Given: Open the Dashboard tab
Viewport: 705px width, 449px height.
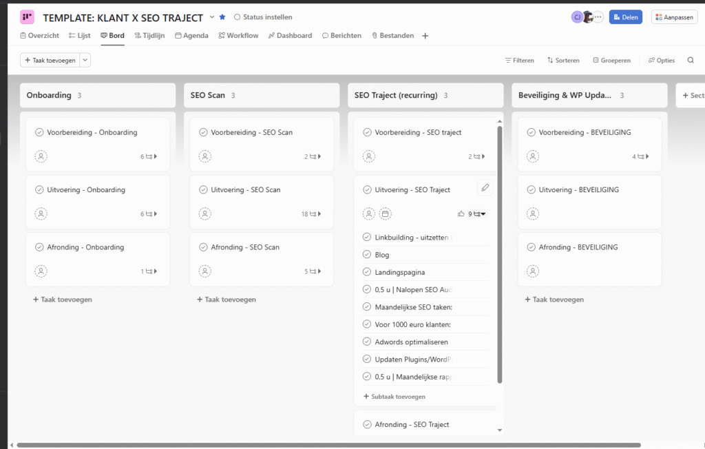Looking at the screenshot, I should (290, 35).
